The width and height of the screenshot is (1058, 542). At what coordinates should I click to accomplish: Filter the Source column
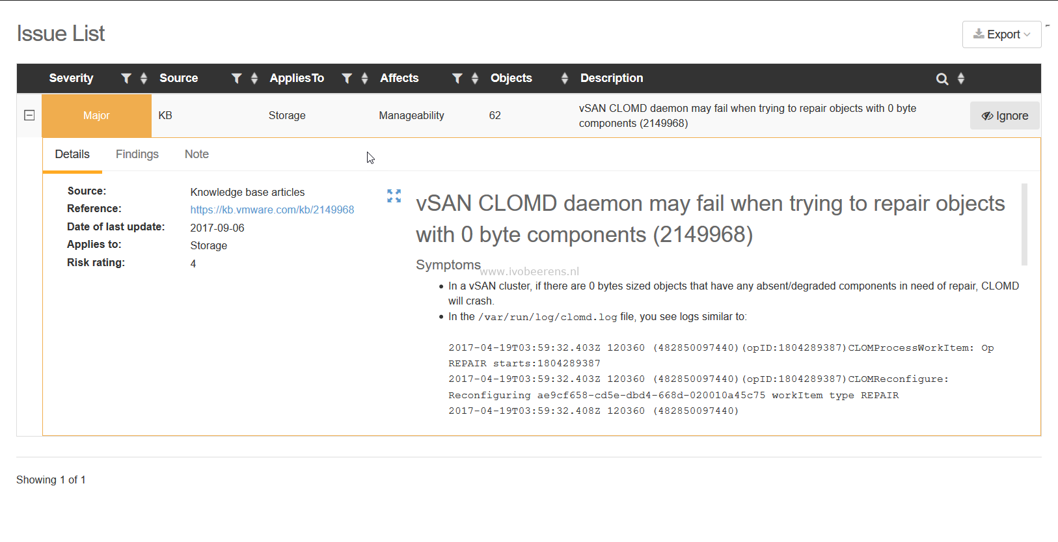(x=237, y=78)
